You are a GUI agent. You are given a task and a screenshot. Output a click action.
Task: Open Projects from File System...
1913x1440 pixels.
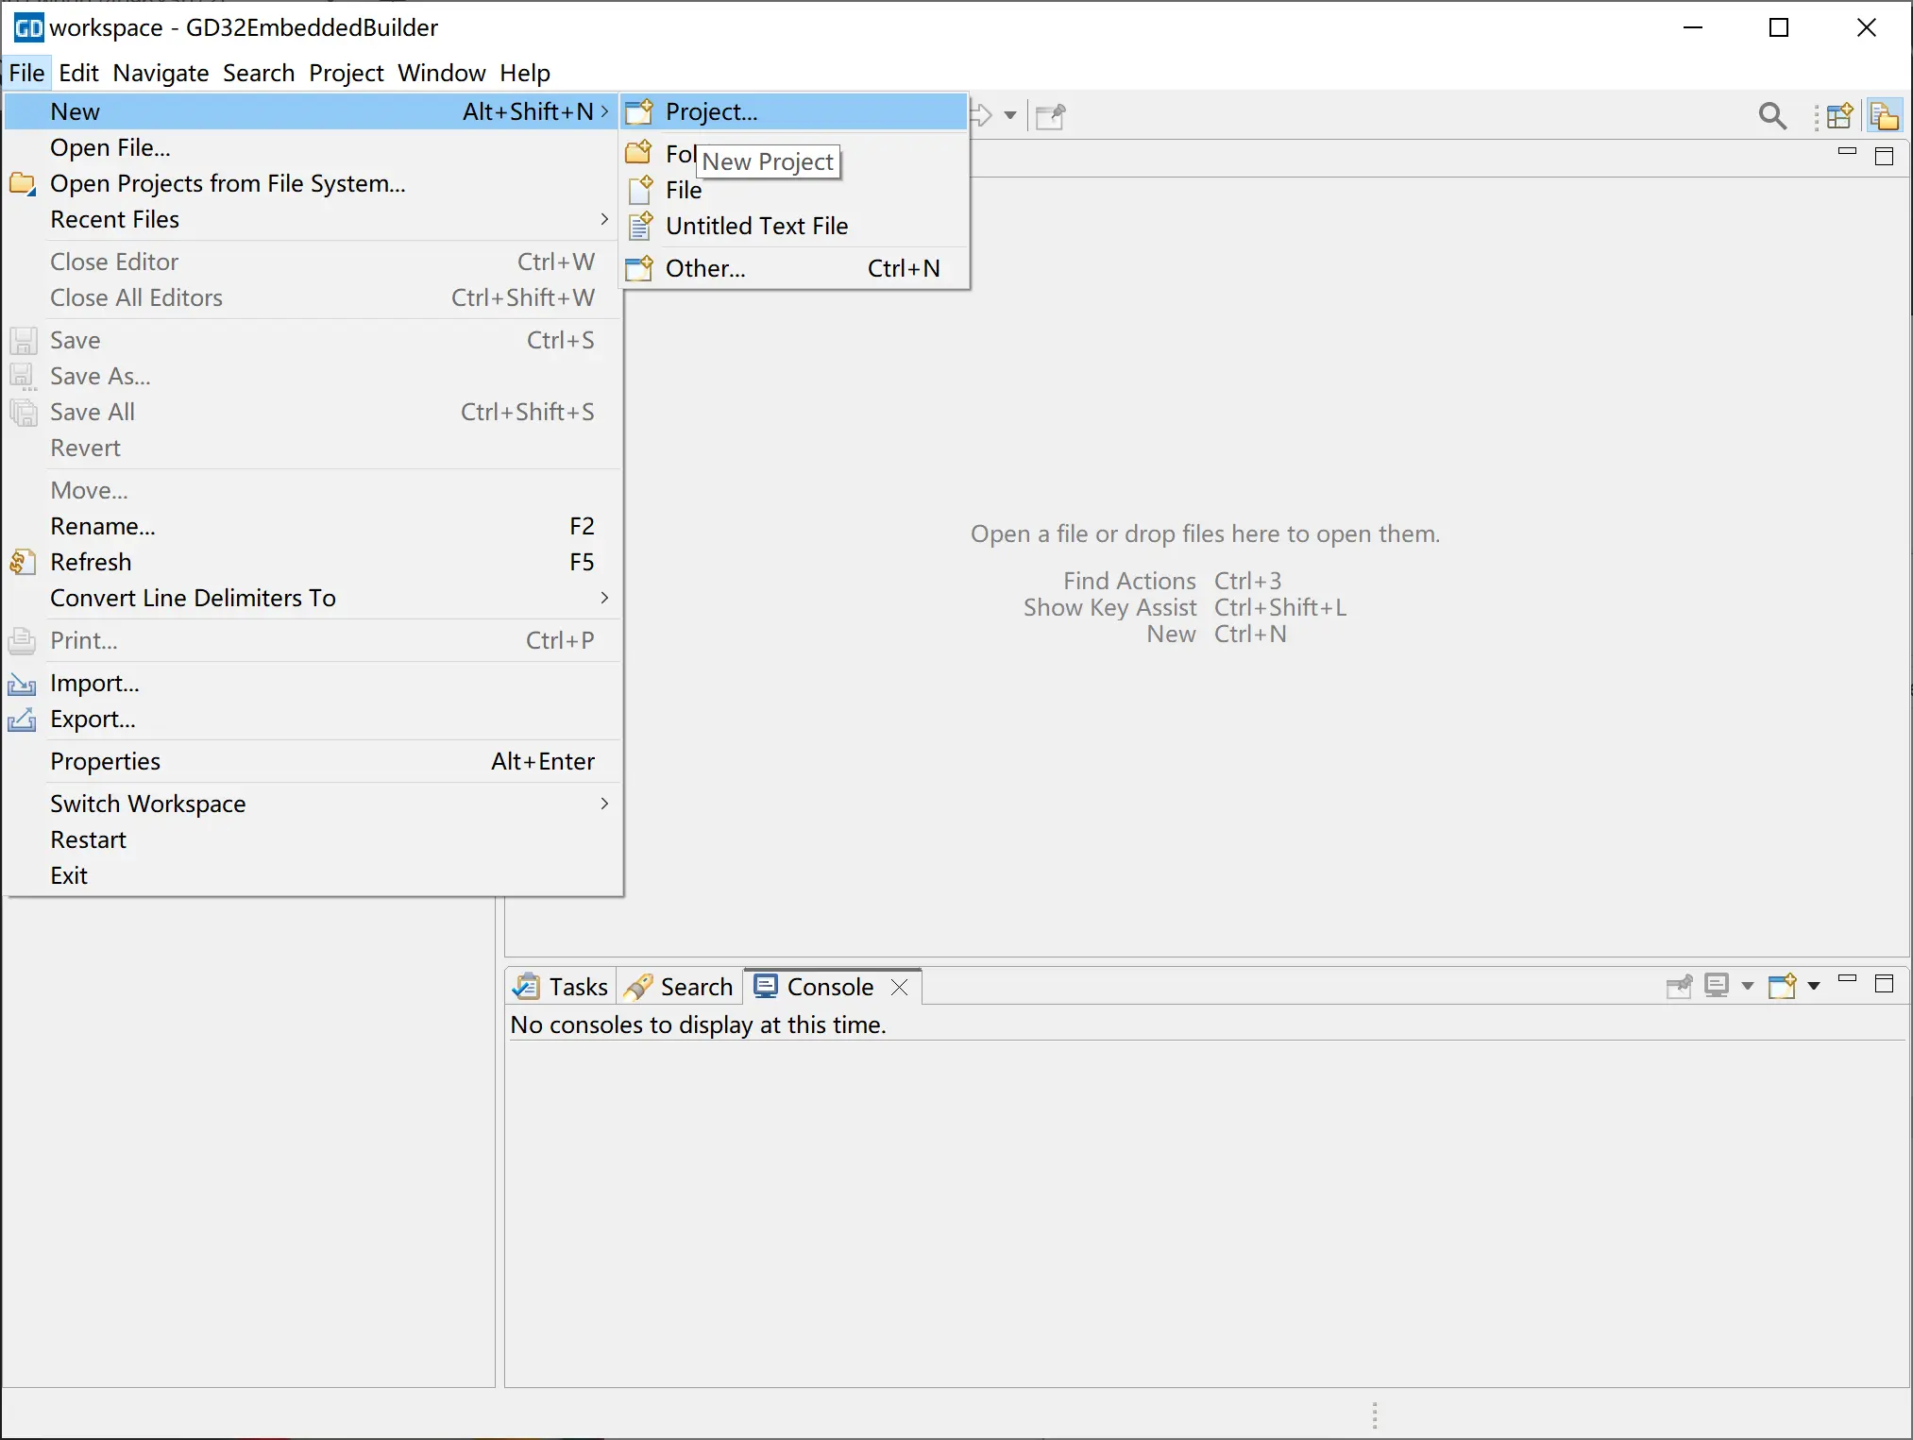228,183
